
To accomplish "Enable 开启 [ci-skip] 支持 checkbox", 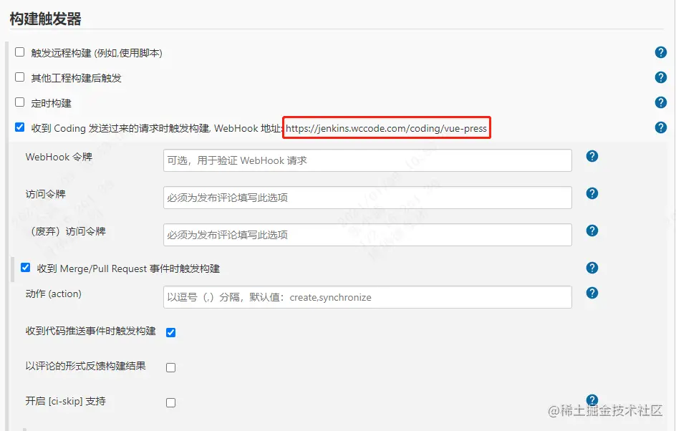I will 170,402.
